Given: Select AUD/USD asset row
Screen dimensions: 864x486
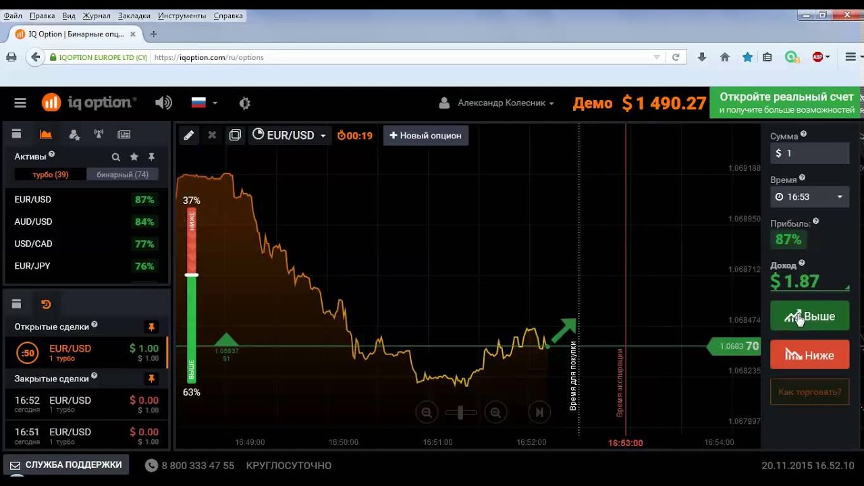Looking at the screenshot, I should (86, 221).
